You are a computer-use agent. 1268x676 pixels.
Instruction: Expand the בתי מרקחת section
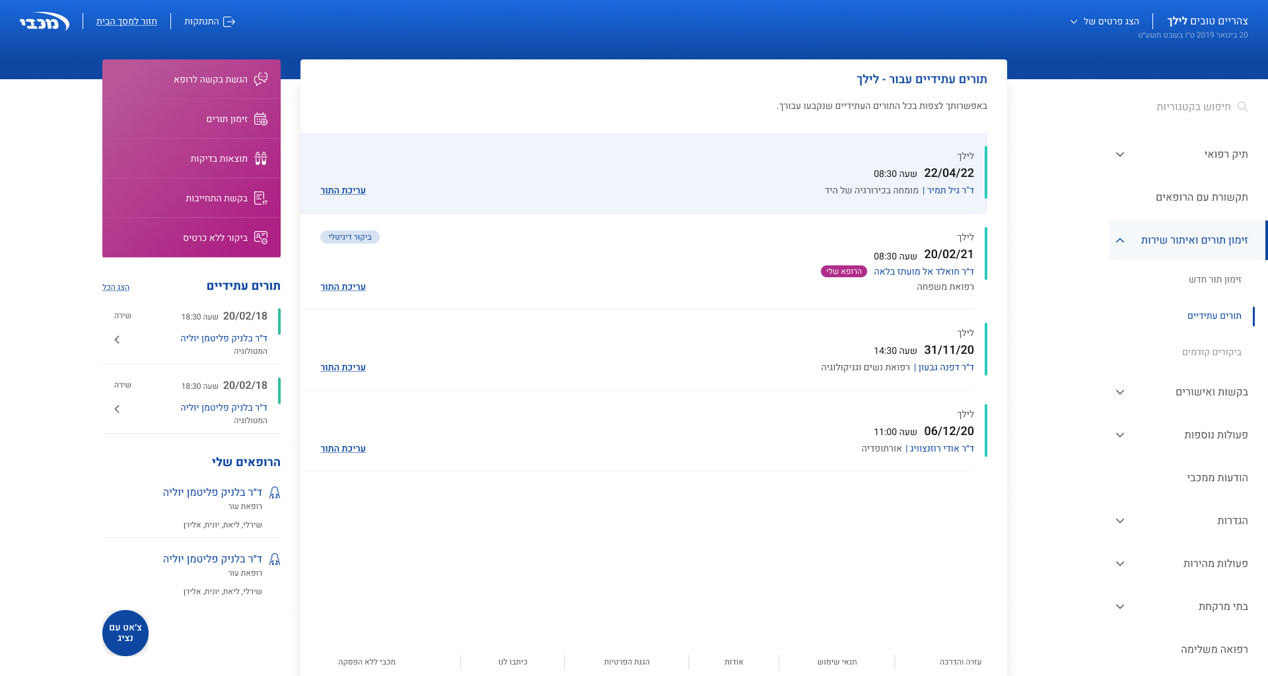tap(1120, 607)
